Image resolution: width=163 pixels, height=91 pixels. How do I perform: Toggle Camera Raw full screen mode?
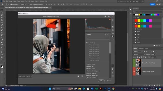click(113, 16)
